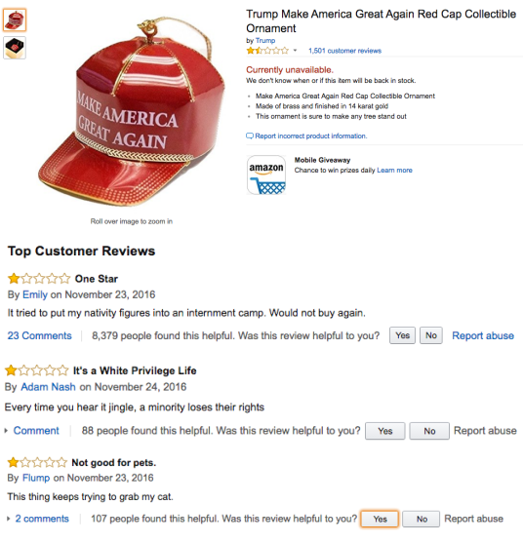Report abuse on Emily's review
Viewport: 523px width, 544px height.
pos(483,335)
